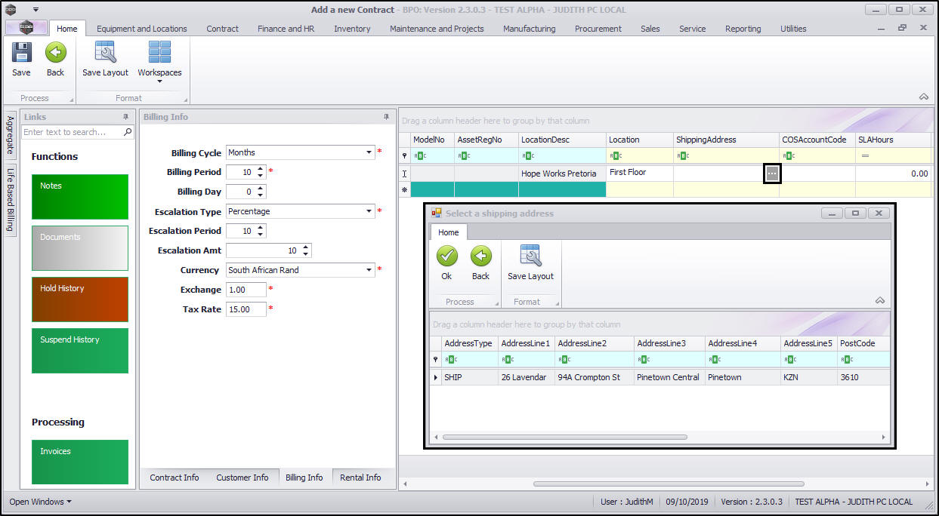The height and width of the screenshot is (516, 939).
Task: Open the Open Windows dropdown in status bar
Action: pos(41,502)
